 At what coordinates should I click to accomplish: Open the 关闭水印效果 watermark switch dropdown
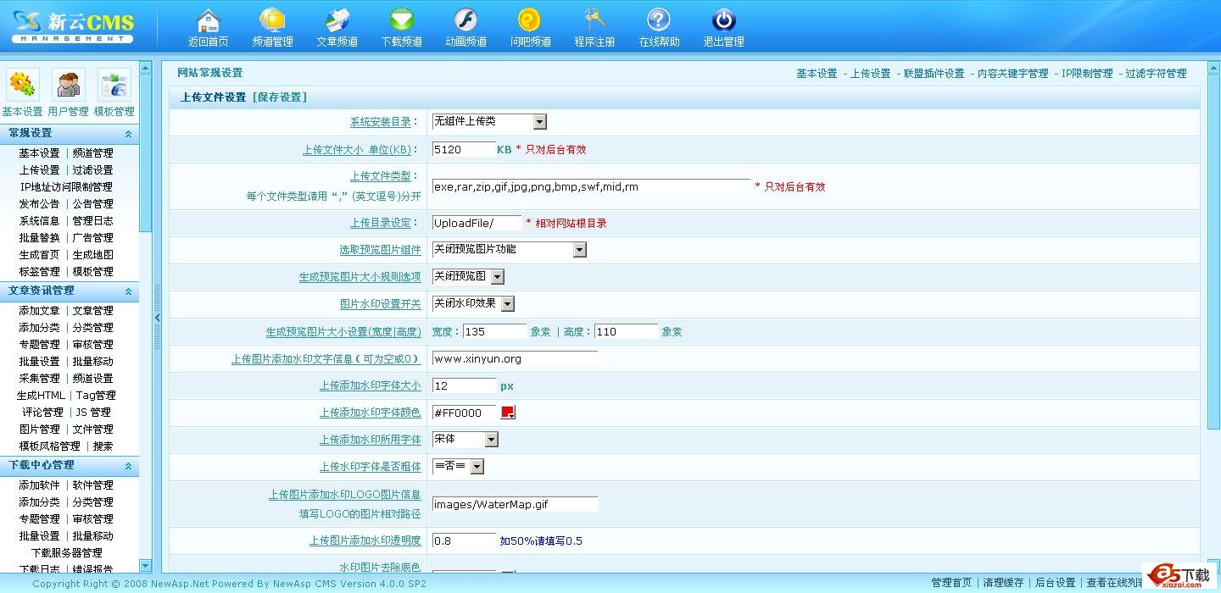(507, 304)
